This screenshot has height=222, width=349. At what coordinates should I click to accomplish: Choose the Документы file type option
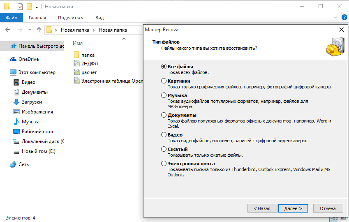coord(164,115)
